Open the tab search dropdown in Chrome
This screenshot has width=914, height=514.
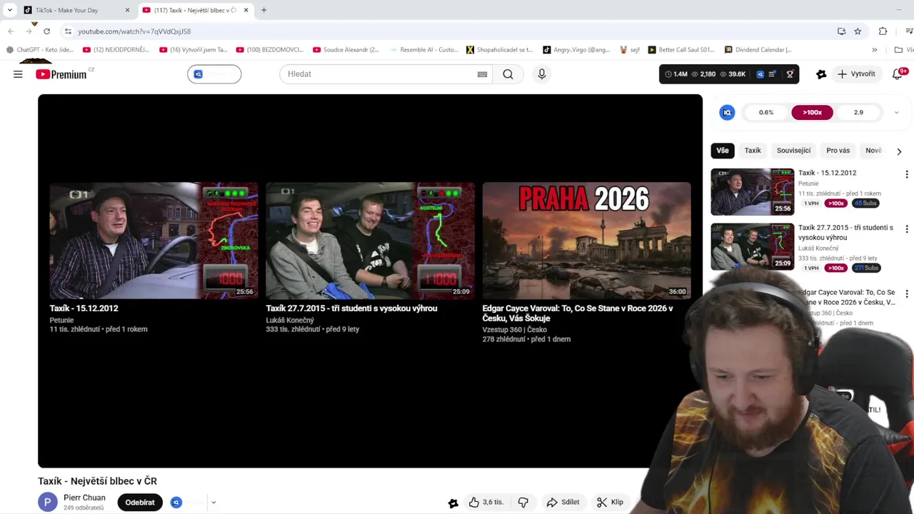pos(10,10)
